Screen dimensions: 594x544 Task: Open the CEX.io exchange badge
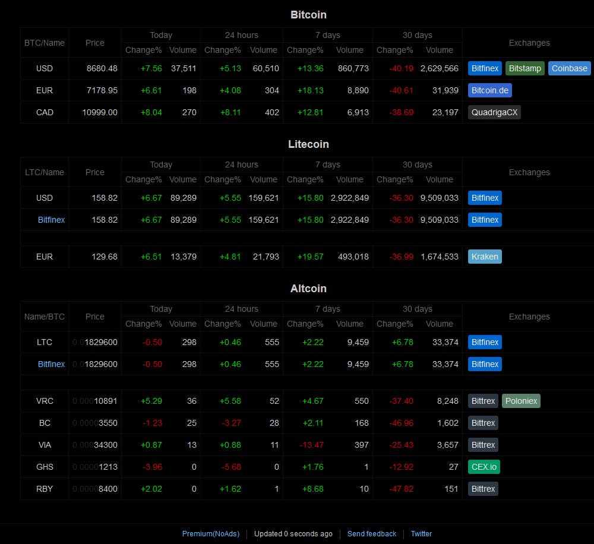click(484, 467)
